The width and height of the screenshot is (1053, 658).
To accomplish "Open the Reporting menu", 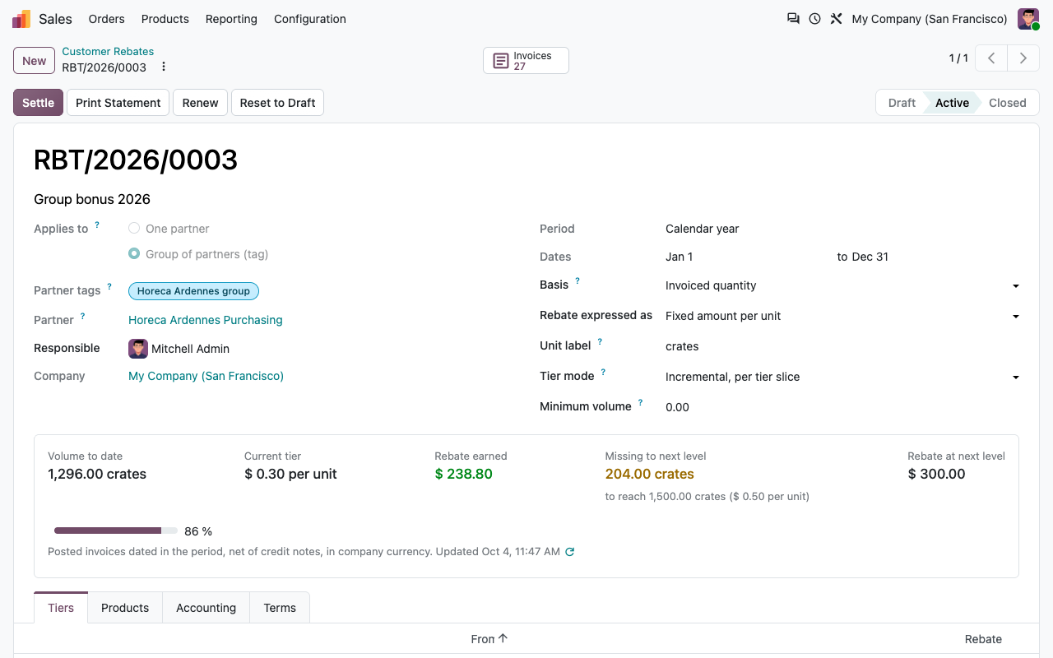I will 231,19.
